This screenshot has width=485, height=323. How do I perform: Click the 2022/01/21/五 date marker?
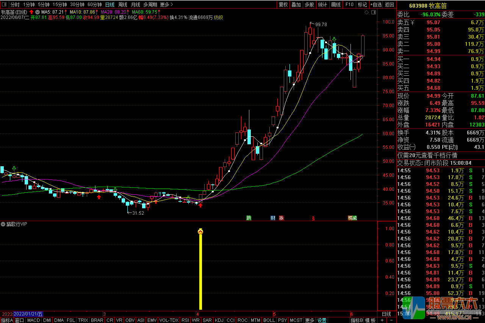[28, 314]
